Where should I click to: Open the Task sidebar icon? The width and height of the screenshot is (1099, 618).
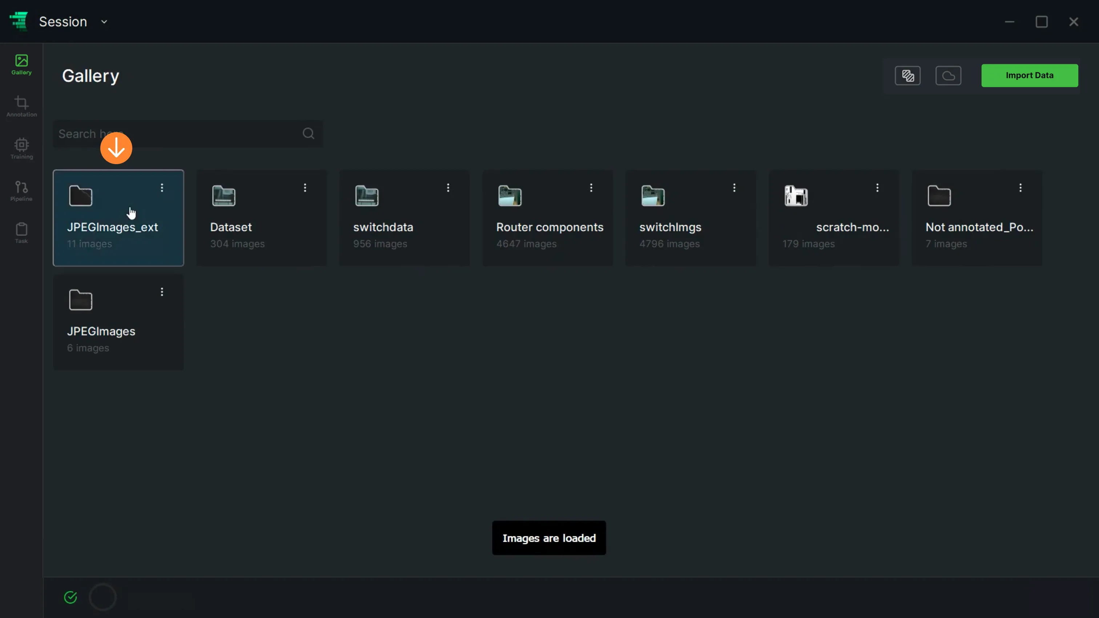click(21, 233)
